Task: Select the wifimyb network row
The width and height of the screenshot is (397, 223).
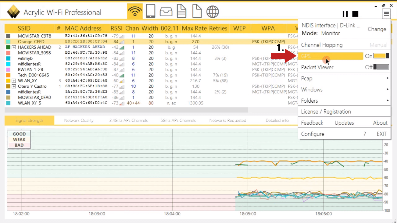Action: [151, 58]
